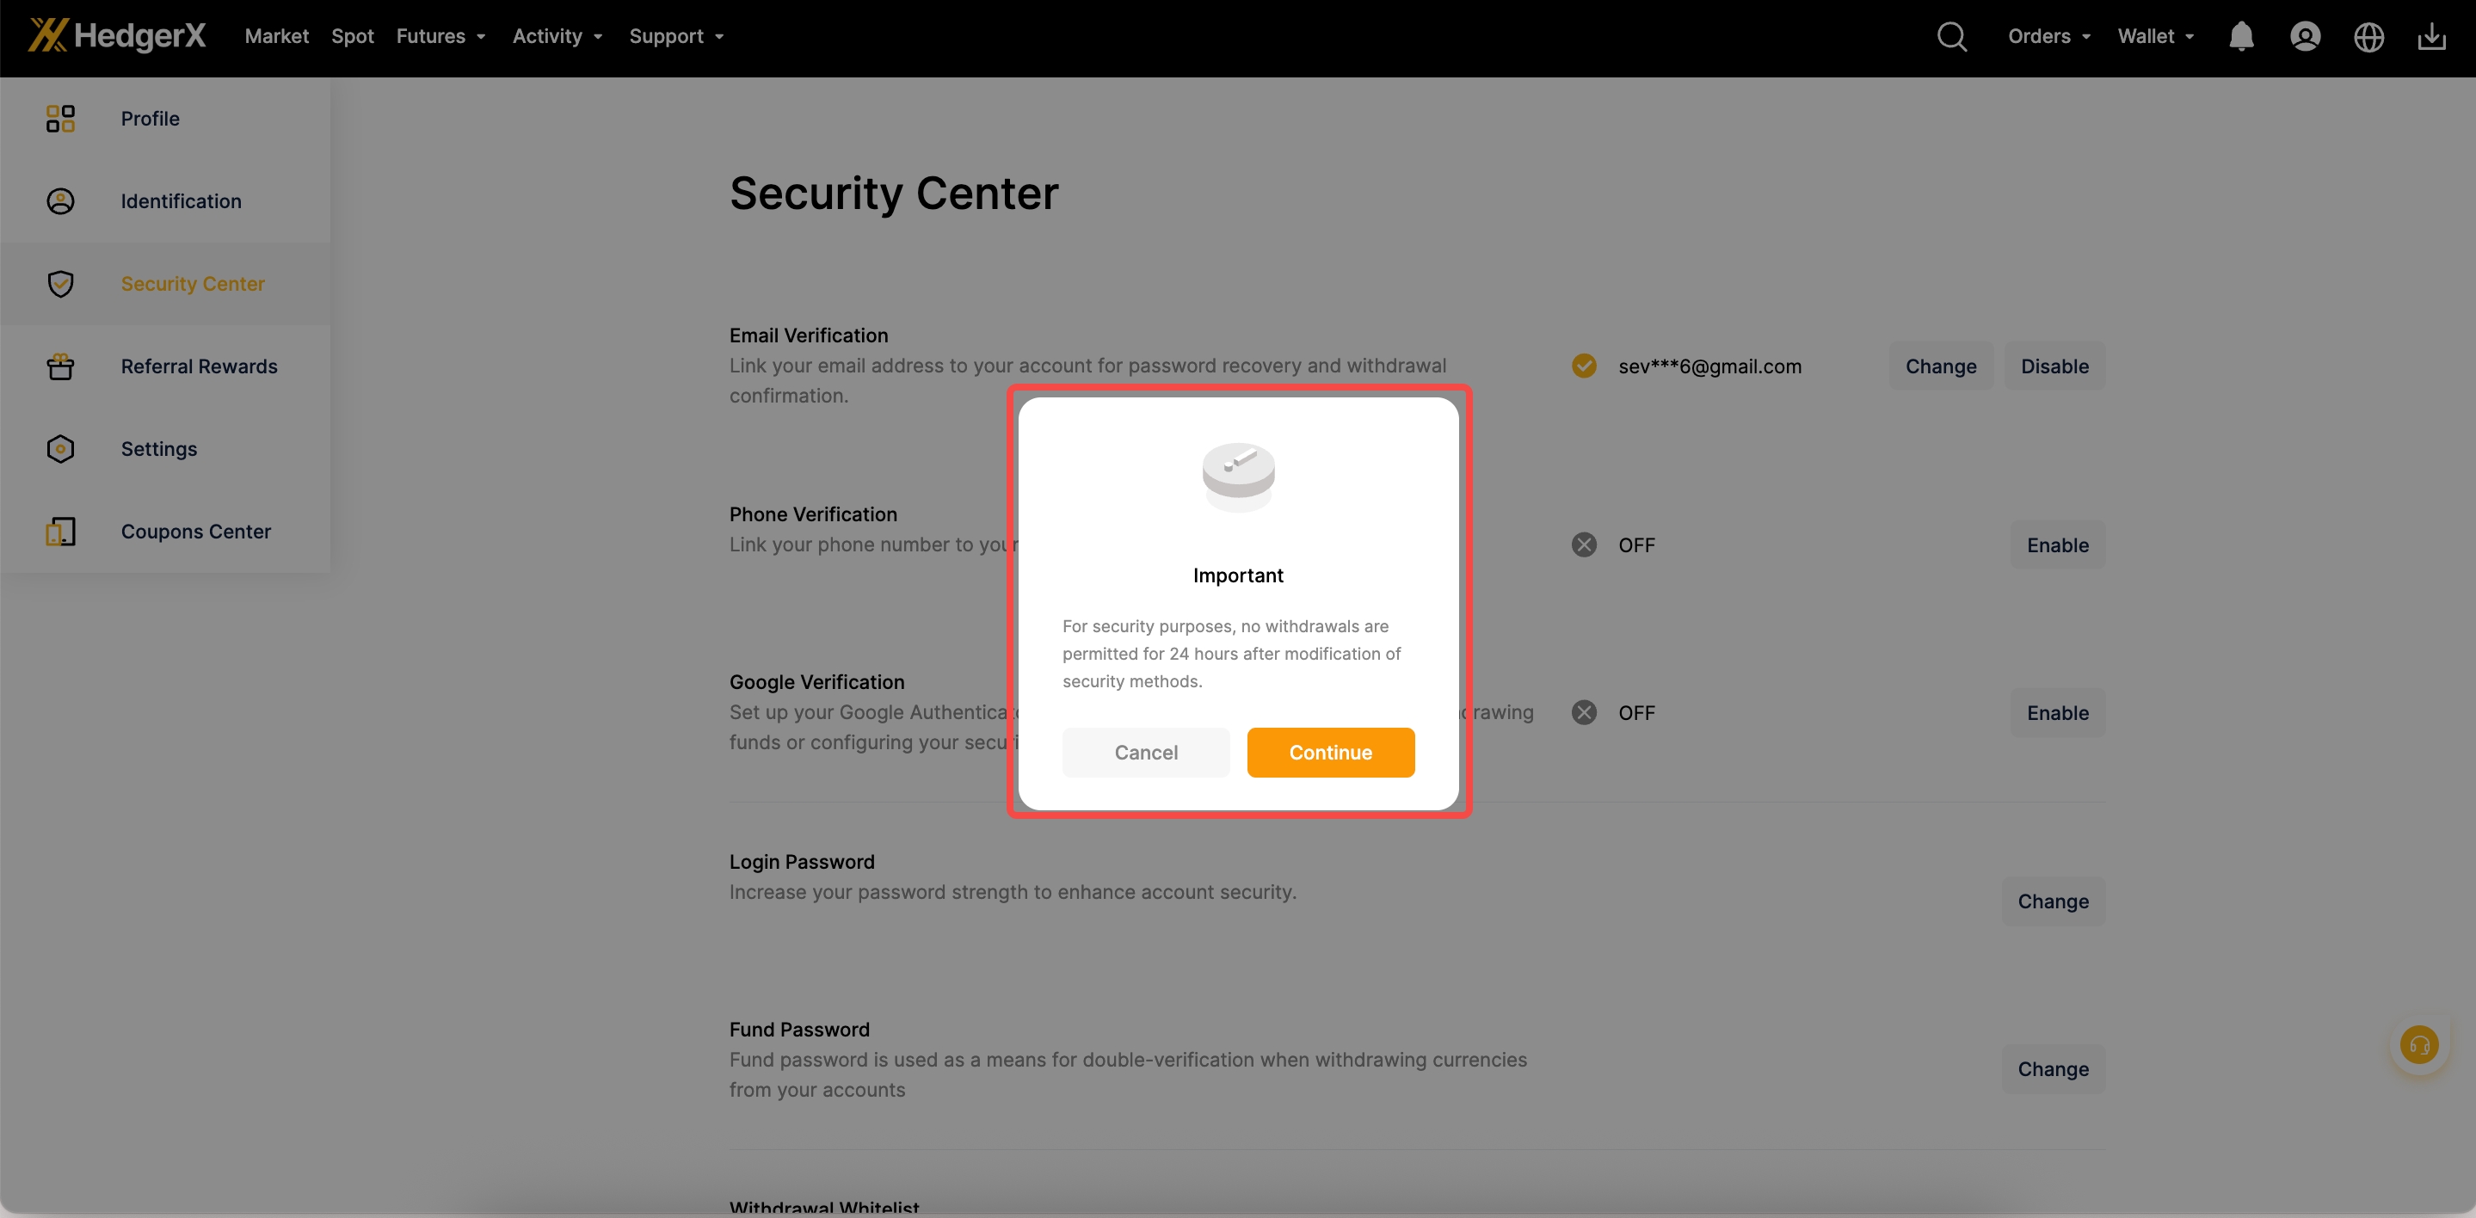Expand the Wallet dropdown

[2155, 36]
